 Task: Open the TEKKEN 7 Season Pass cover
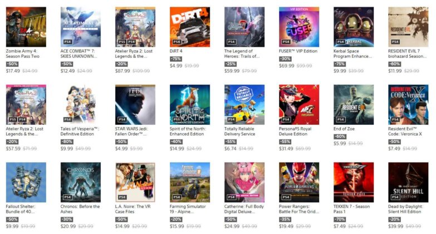pos(354,182)
